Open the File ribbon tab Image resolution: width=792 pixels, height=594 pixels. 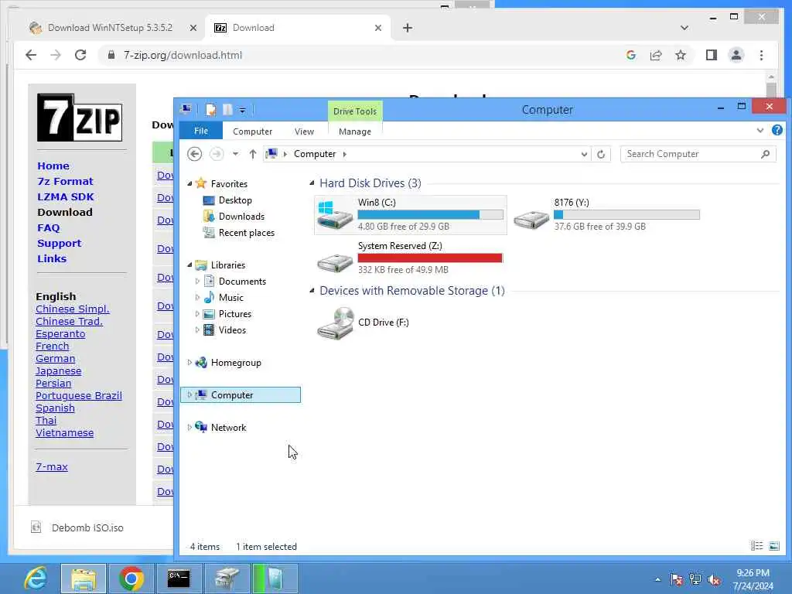201,131
